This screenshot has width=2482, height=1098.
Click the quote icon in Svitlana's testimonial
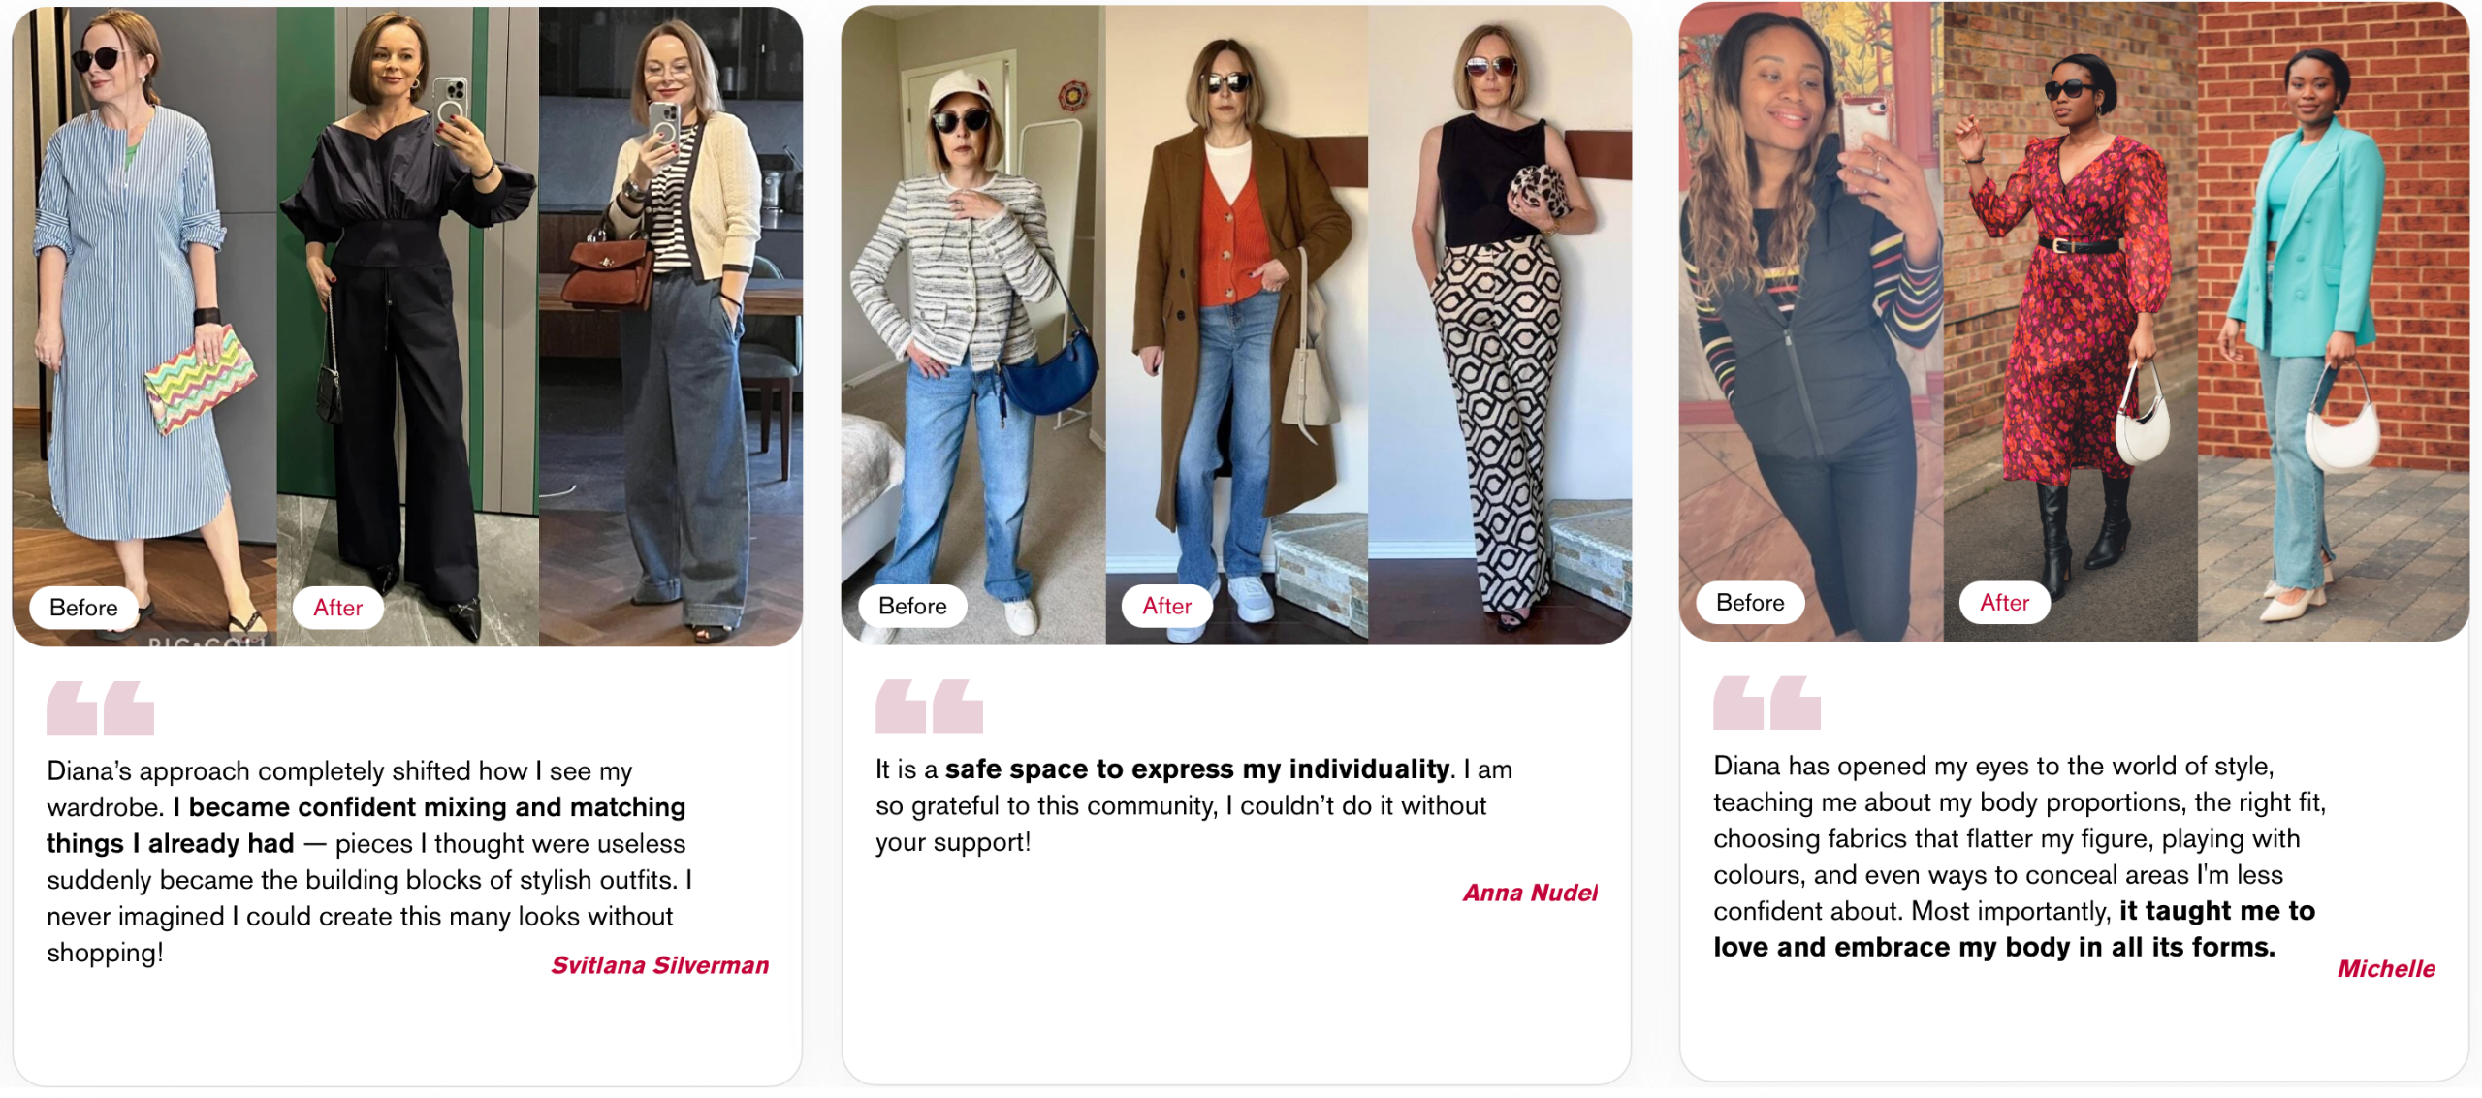(100, 707)
